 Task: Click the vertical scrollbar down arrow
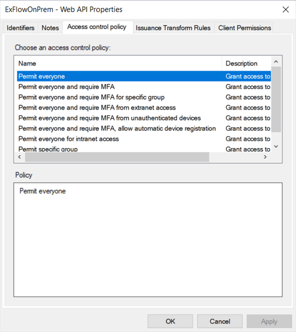click(276, 146)
